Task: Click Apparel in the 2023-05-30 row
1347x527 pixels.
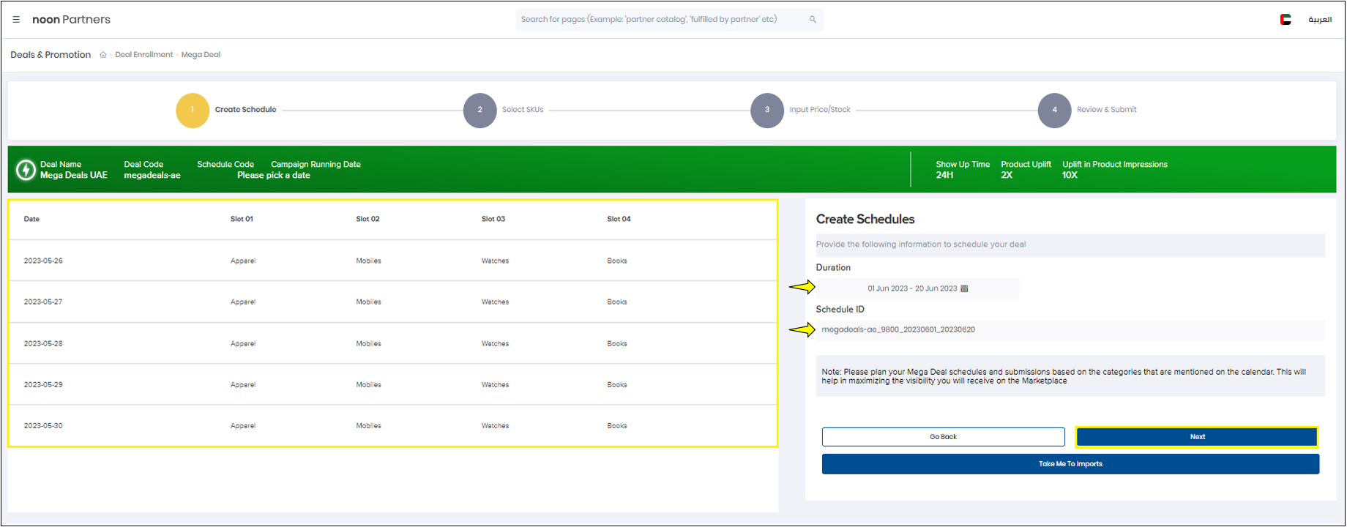Action: 243,425
